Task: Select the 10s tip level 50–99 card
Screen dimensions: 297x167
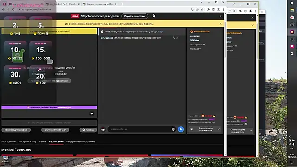Action: click(x=15, y=51)
